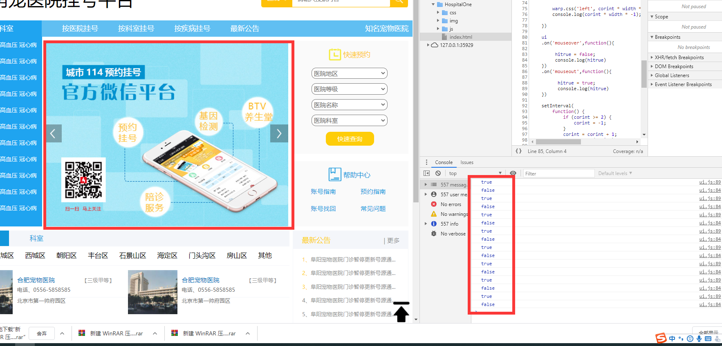Open the 最新公告 nav item
The width and height of the screenshot is (722, 346).
pyautogui.click(x=245, y=29)
